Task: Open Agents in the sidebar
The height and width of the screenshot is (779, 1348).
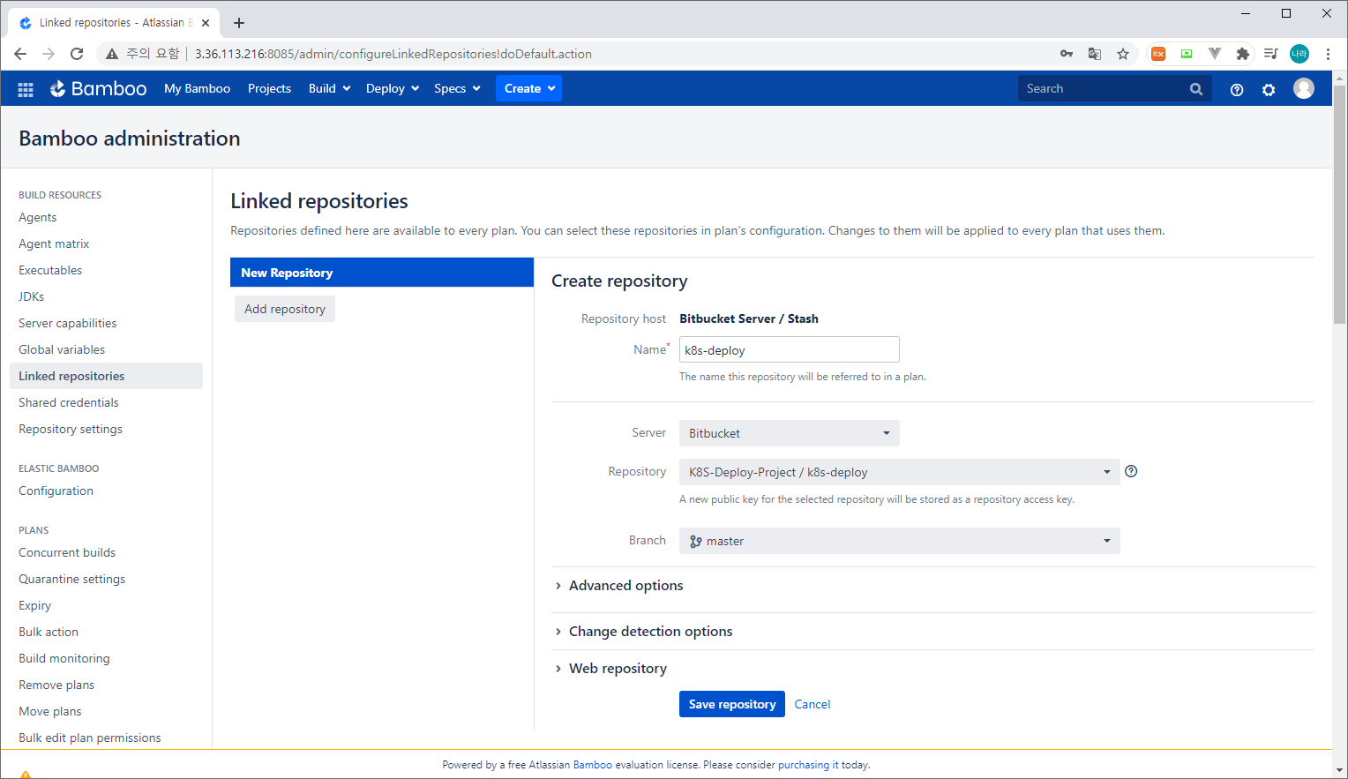Action: coord(38,217)
